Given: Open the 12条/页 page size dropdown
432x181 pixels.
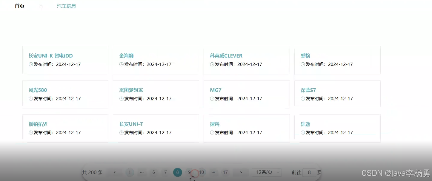Looking at the screenshot, I should pos(267,172).
